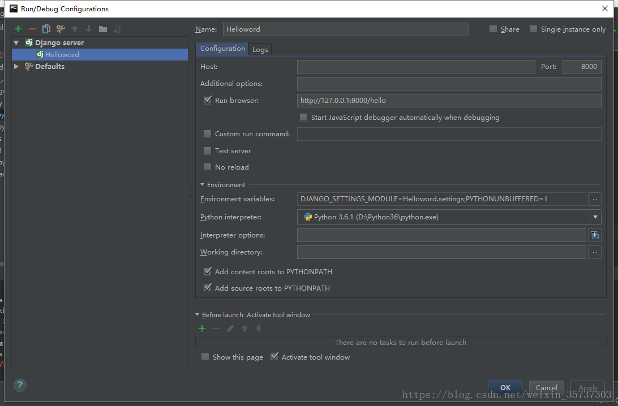Enable Custom run command checkbox
This screenshot has height=406, width=618.
207,134
